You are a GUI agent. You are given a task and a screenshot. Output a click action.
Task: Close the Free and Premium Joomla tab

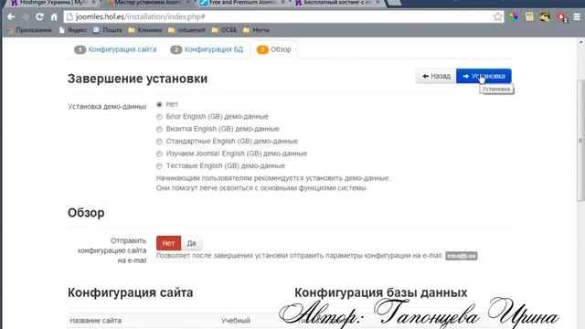pyautogui.click(x=283, y=2)
